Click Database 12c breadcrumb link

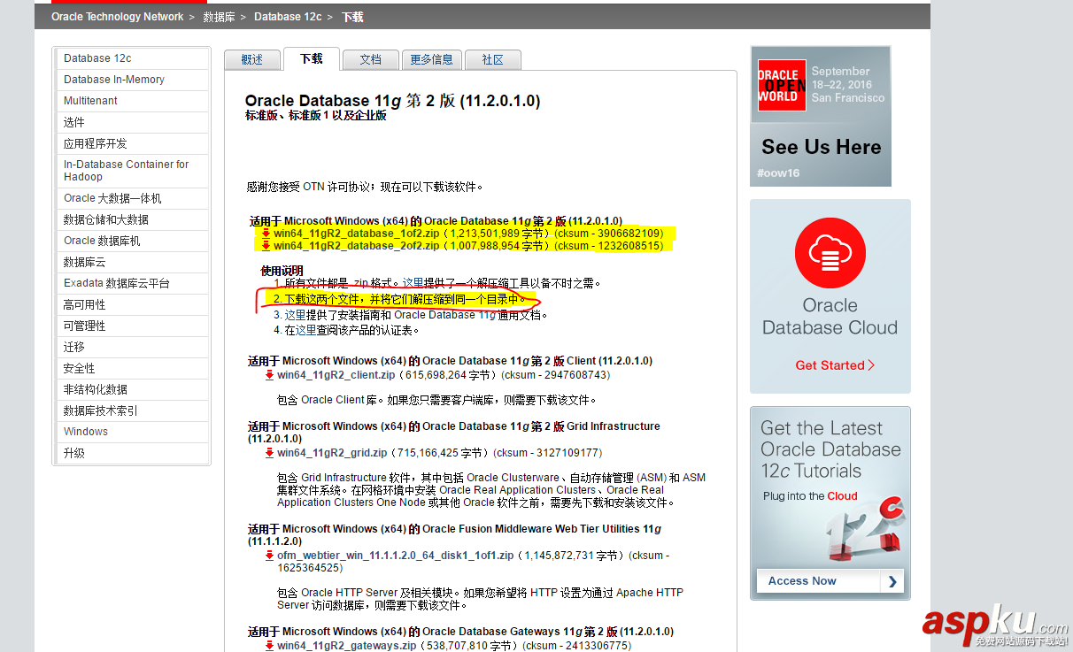(288, 17)
